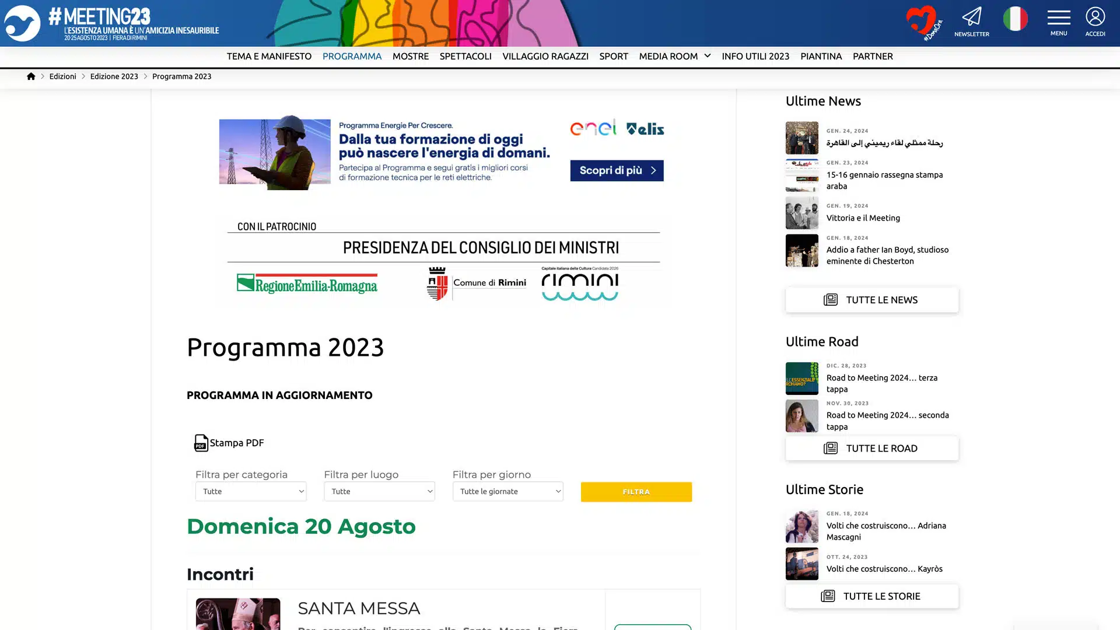Open the Newsletter paper plane icon

pos(972,22)
